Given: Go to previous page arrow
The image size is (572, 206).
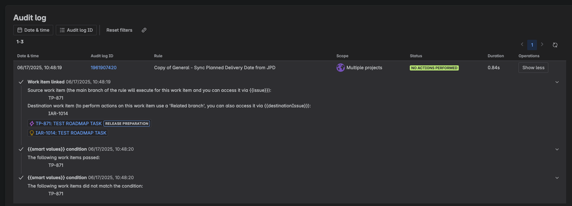Looking at the screenshot, I should 522,45.
